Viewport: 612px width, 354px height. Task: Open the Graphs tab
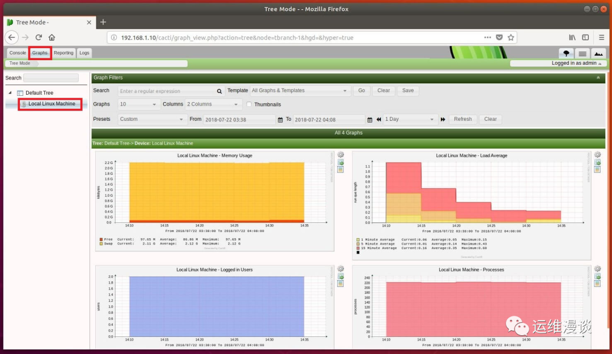(x=40, y=53)
